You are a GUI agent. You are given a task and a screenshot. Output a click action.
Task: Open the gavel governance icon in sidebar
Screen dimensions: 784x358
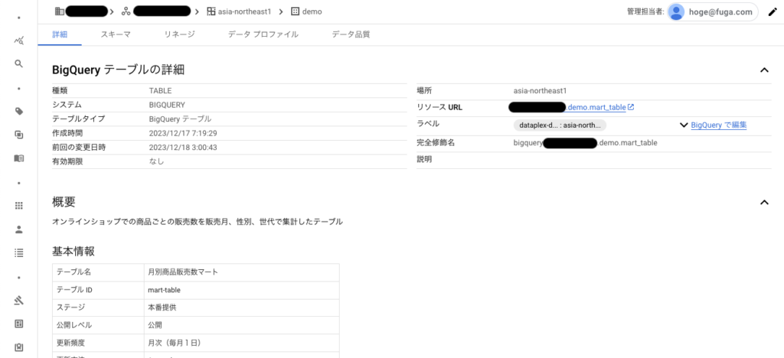[x=19, y=300]
